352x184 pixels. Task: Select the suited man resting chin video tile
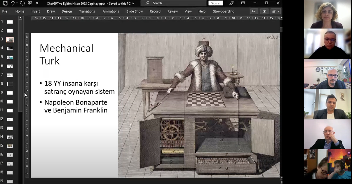327,134
